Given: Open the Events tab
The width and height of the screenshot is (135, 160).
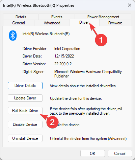Looking at the screenshot, I should (x=57, y=17).
